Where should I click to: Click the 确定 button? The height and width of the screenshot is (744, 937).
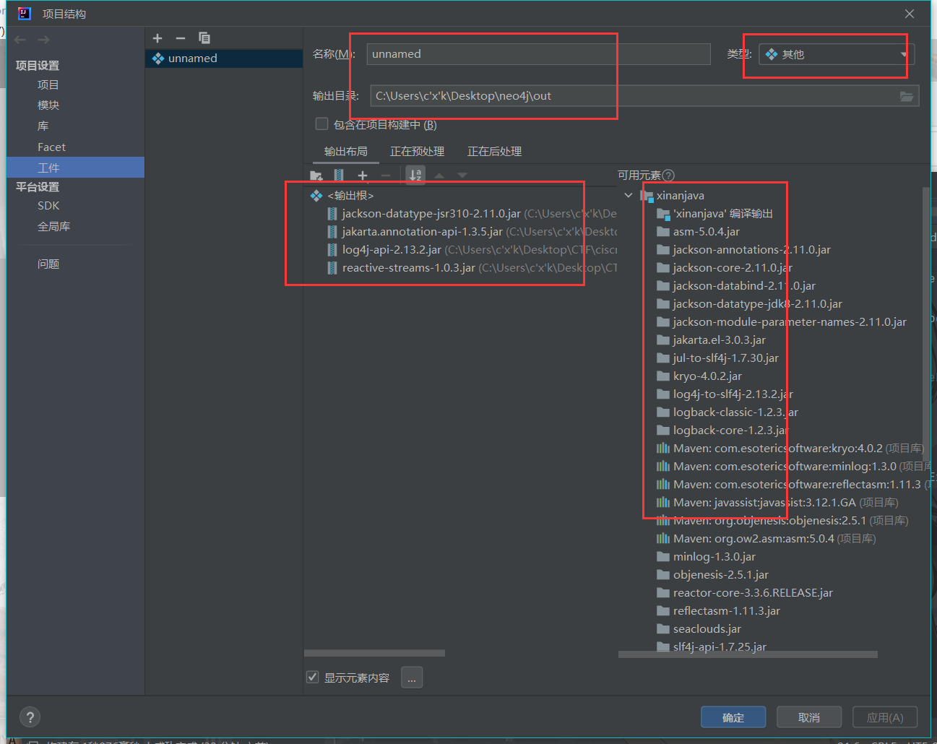[733, 717]
